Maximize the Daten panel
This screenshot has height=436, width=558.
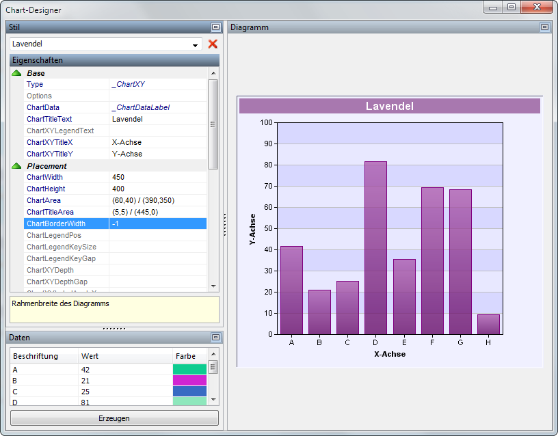pos(215,338)
